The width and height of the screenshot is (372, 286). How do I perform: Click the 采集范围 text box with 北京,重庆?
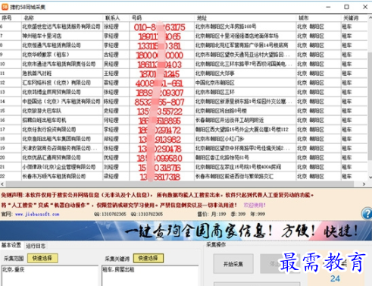pyautogui.click(x=50, y=275)
